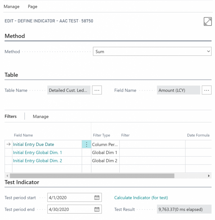
Task: Click the Filter column header
Action: tap(125, 135)
